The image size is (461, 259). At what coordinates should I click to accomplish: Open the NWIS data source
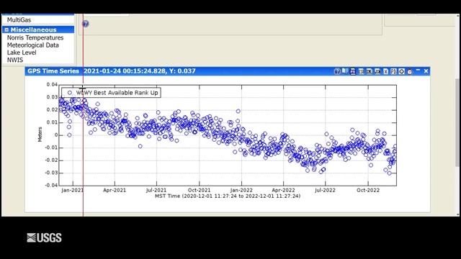14,60
